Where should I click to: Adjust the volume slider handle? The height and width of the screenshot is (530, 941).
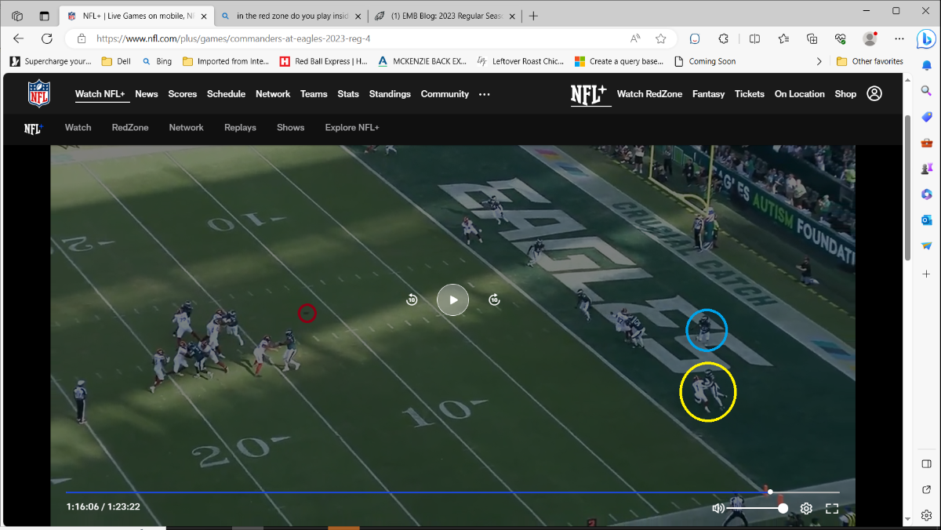coord(783,508)
